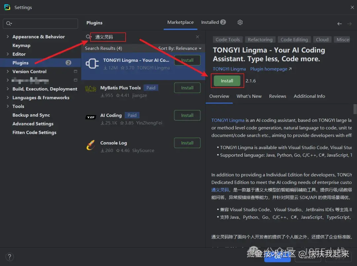Viewport: 357px width, 266px height.
Task: Click the 通义灵码 link in description
Action: (x=220, y=190)
